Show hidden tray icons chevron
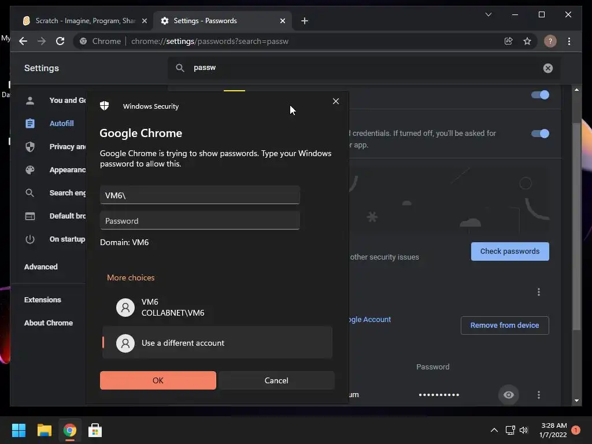 494,430
